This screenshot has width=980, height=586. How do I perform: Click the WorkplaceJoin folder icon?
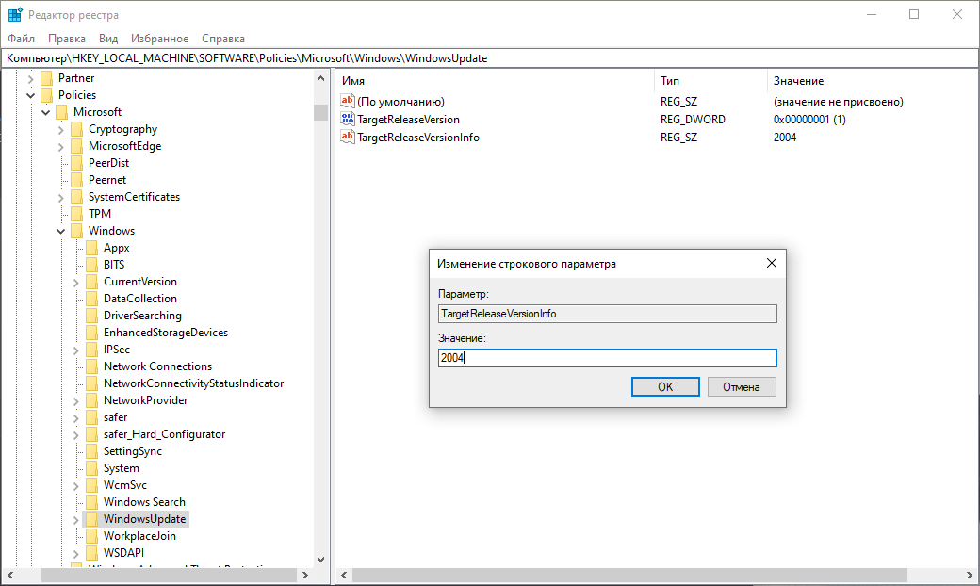coord(92,535)
